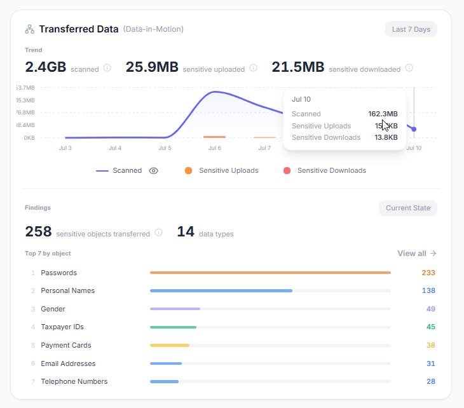Click info icon beside sensitive objects transferred

tap(159, 233)
